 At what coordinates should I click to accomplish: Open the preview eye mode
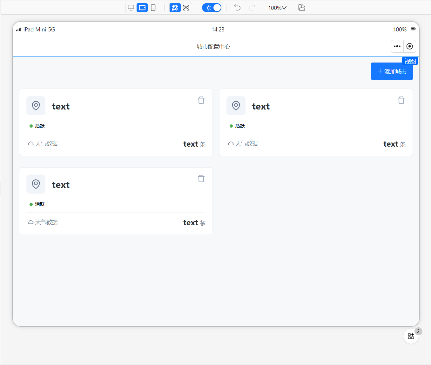pyautogui.click(x=186, y=8)
